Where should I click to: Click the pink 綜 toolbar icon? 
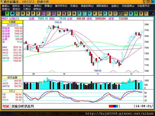pyautogui.click(x=53, y=13)
